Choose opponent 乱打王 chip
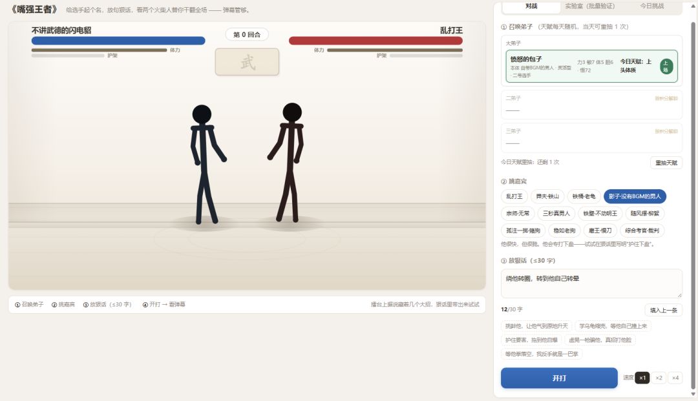 (514, 196)
